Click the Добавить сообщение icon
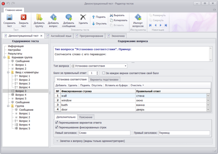Image resolution: width=218 pixels, height=154 pixels. pyautogui.click(x=69, y=17)
